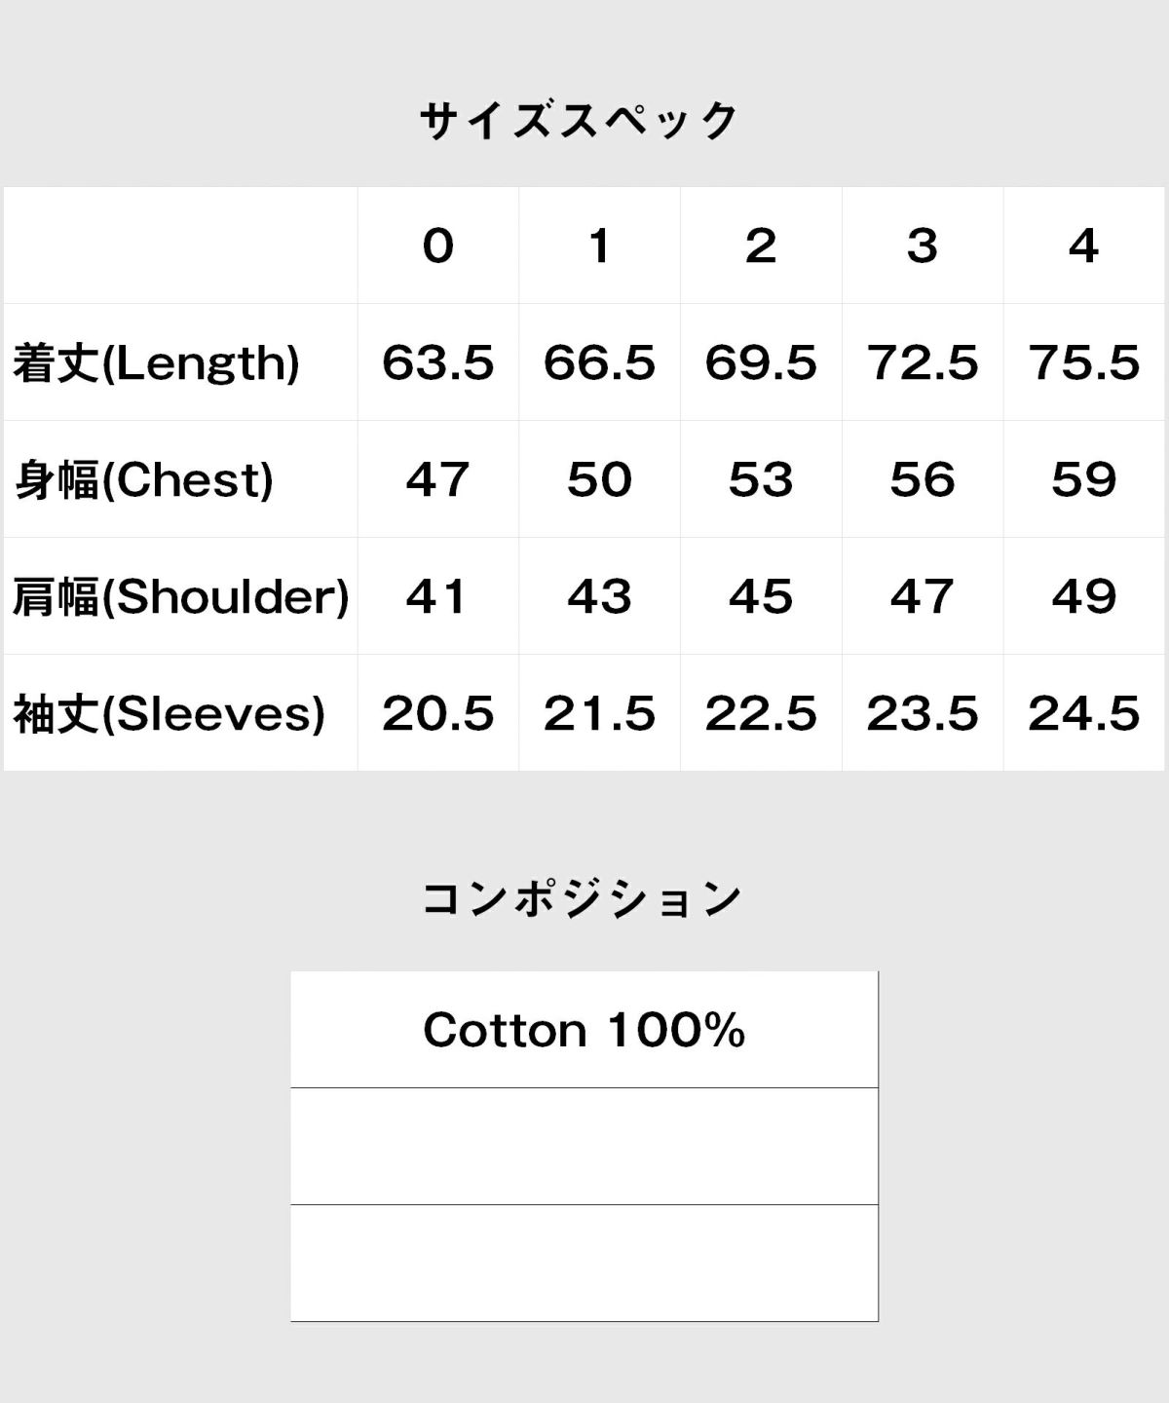
Task: Select size 3 column header
Action: 923,246
